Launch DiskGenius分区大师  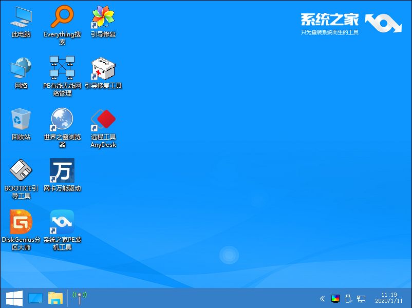pyautogui.click(x=21, y=222)
